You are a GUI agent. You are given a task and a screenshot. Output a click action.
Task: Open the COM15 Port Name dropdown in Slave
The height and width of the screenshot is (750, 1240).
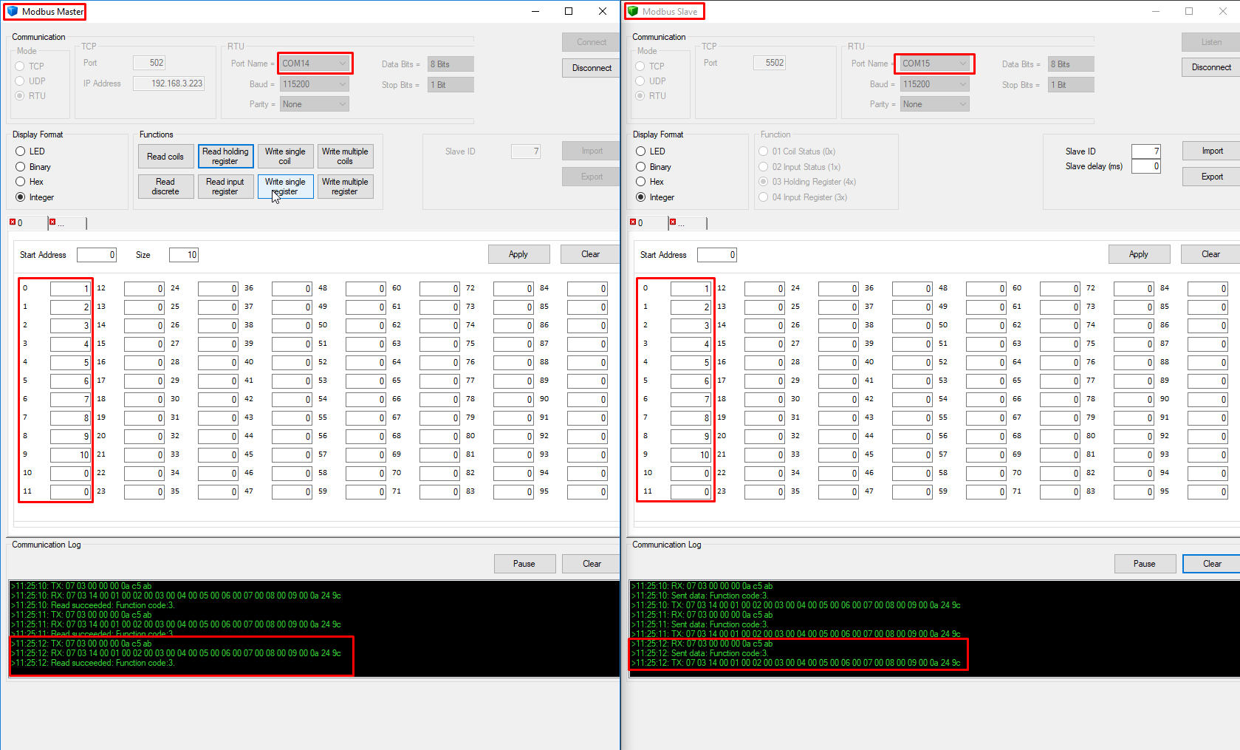pos(934,64)
